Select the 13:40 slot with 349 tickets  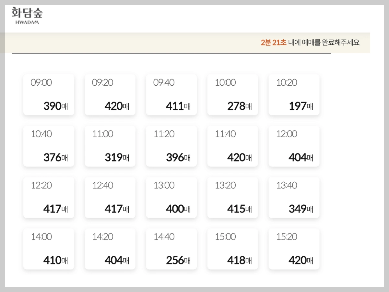pyautogui.click(x=294, y=197)
